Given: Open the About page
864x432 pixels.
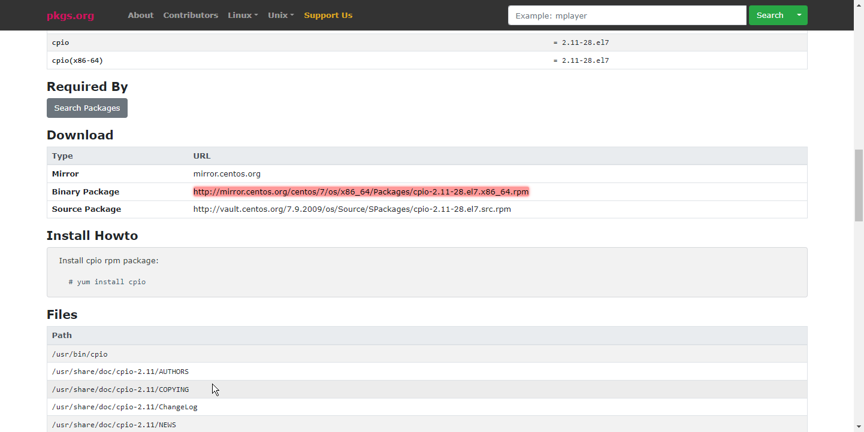Looking at the screenshot, I should click(x=140, y=16).
